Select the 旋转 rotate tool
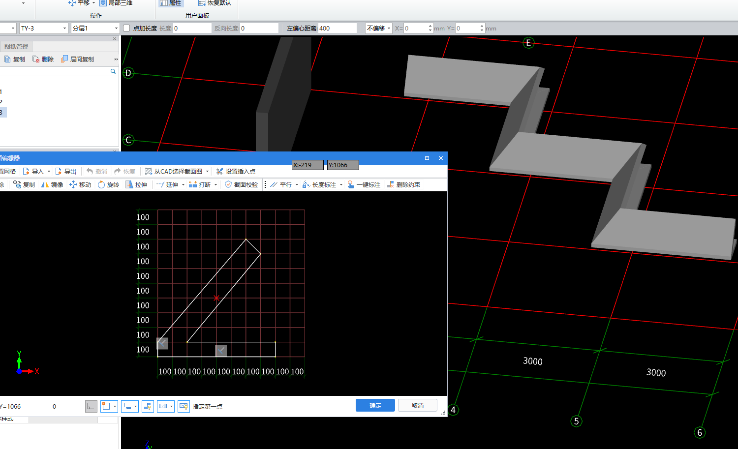Image resolution: width=738 pixels, height=449 pixels. (108, 184)
